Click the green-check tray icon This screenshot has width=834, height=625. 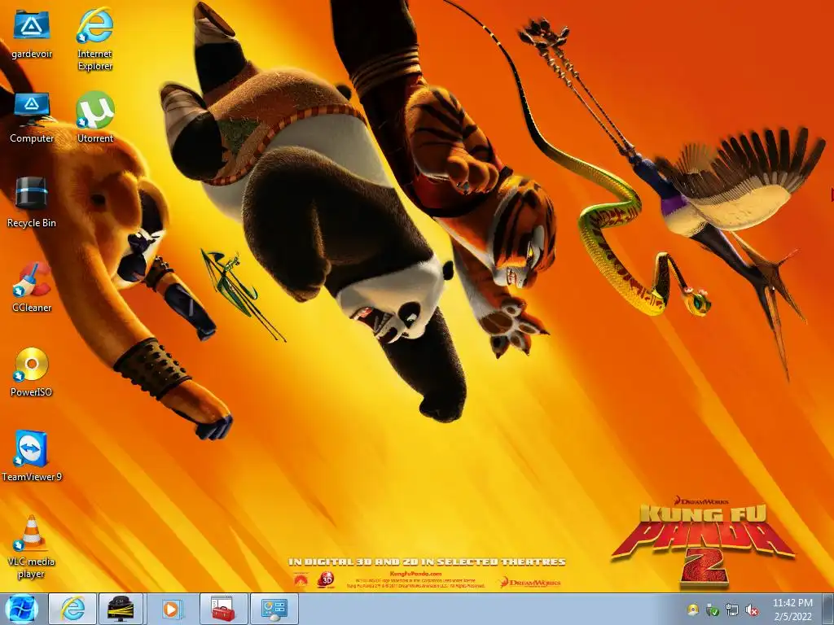point(712,610)
